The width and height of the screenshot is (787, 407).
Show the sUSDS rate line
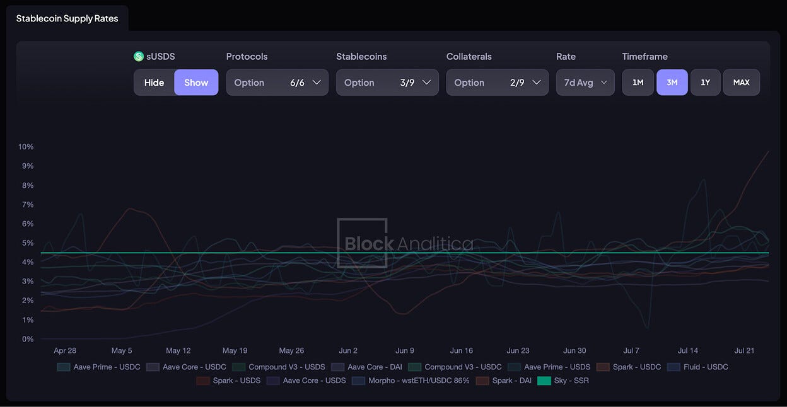[x=196, y=83]
